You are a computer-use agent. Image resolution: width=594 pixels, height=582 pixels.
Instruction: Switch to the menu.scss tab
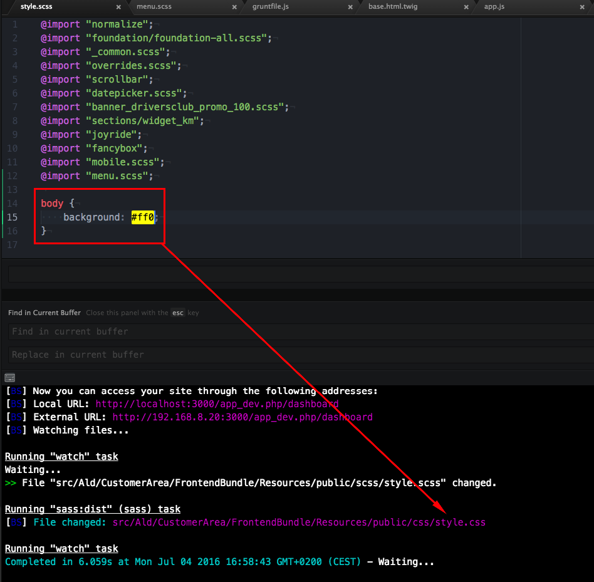(154, 6)
